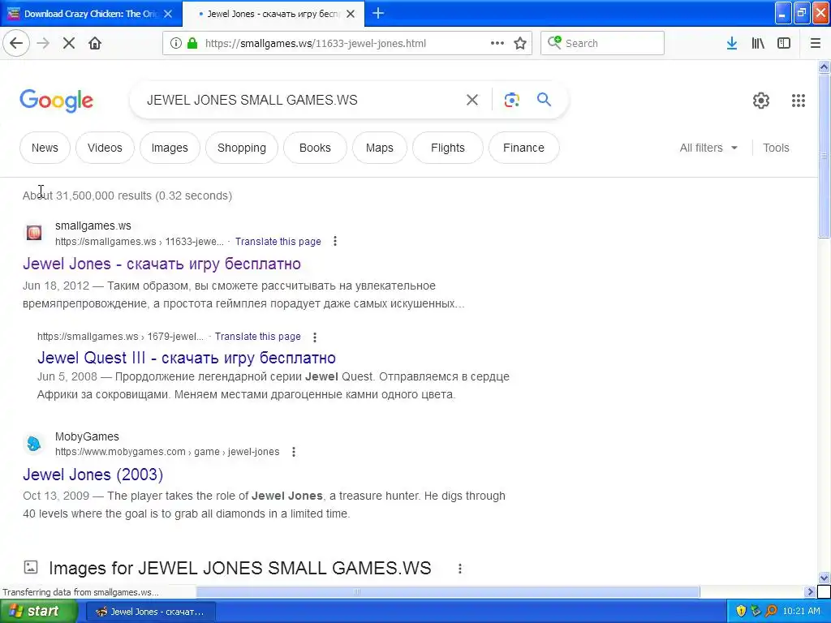831x623 pixels.
Task: Open options menu for the Jewel Jones smallgames result
Action: coord(335,242)
